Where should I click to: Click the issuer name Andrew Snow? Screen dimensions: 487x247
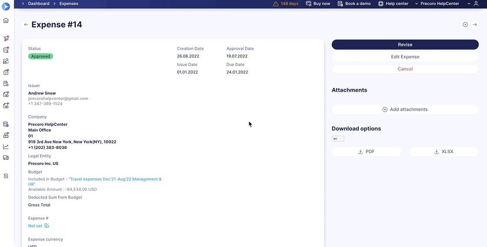pos(42,93)
